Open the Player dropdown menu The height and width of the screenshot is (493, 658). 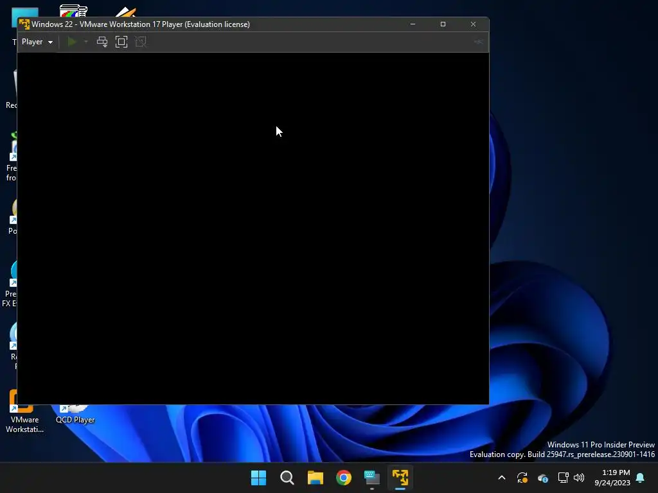point(37,42)
